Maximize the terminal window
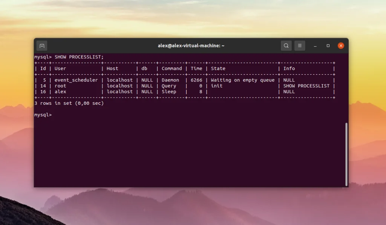 pyautogui.click(x=328, y=46)
